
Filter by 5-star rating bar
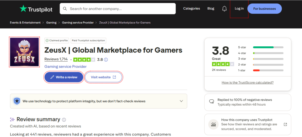pyautogui.click(x=261, y=47)
